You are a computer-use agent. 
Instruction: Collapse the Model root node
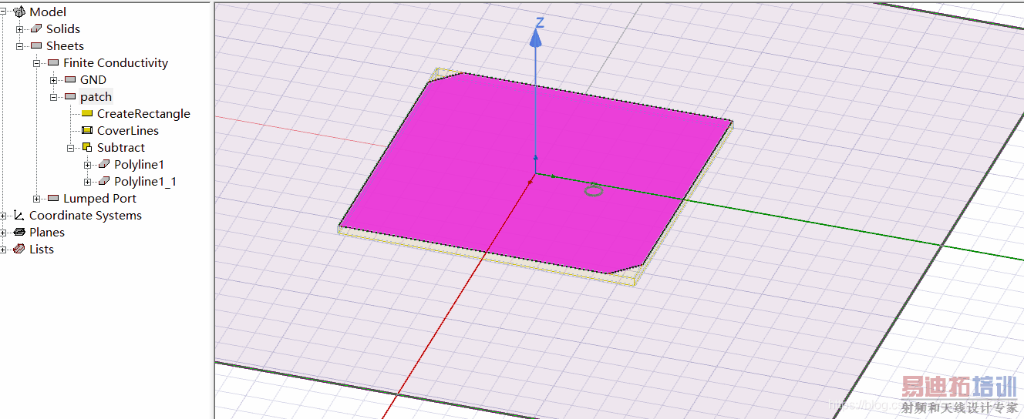coord(3,12)
